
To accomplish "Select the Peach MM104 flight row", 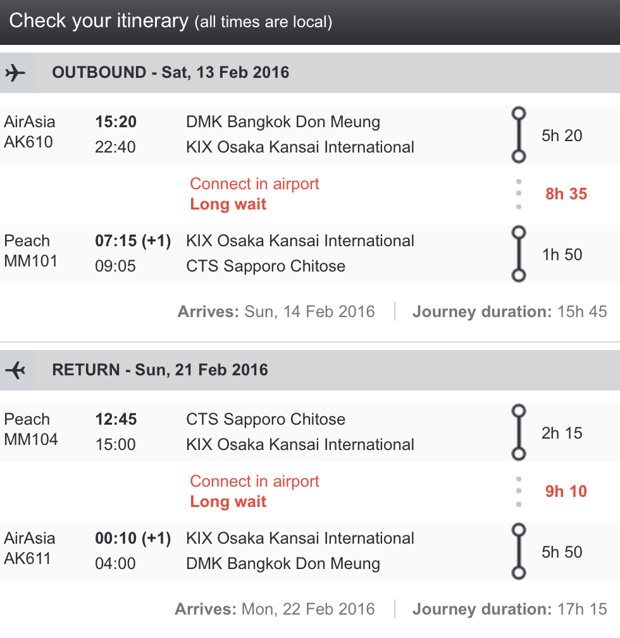I will [310, 432].
